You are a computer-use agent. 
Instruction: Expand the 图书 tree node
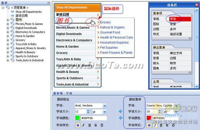[8, 20]
